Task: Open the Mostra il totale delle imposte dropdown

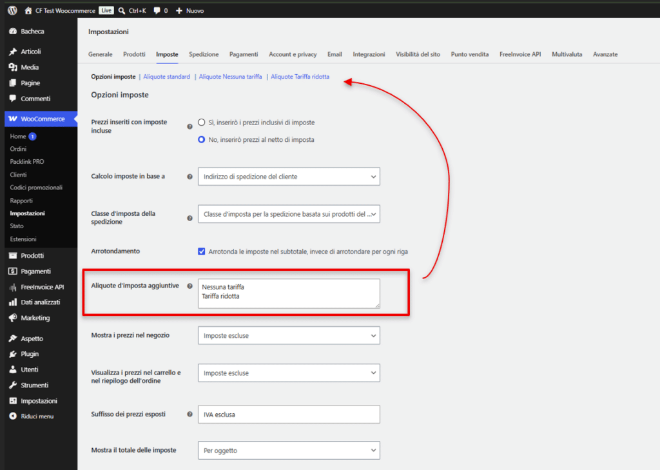Action: coord(289,451)
